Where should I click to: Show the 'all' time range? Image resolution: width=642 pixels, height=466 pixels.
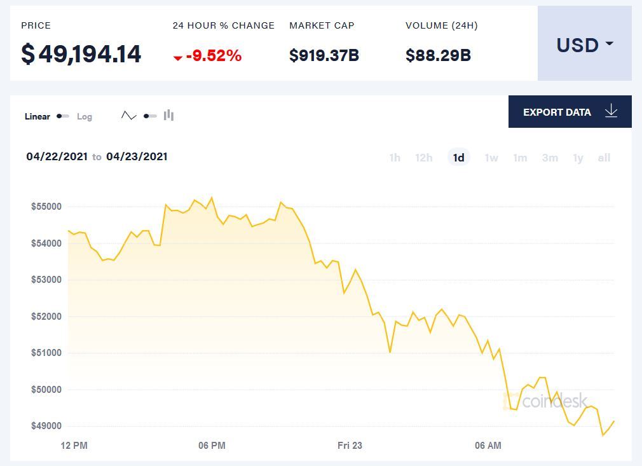click(x=604, y=158)
